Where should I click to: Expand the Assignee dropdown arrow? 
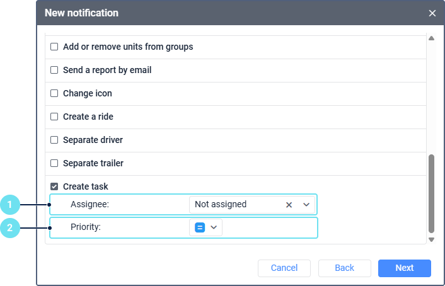coord(306,205)
